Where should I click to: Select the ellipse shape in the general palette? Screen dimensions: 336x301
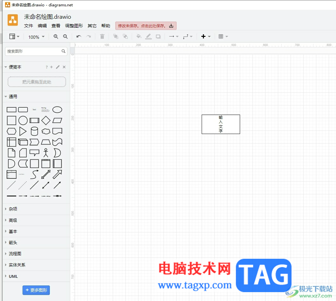pyautogui.click(x=57, y=110)
